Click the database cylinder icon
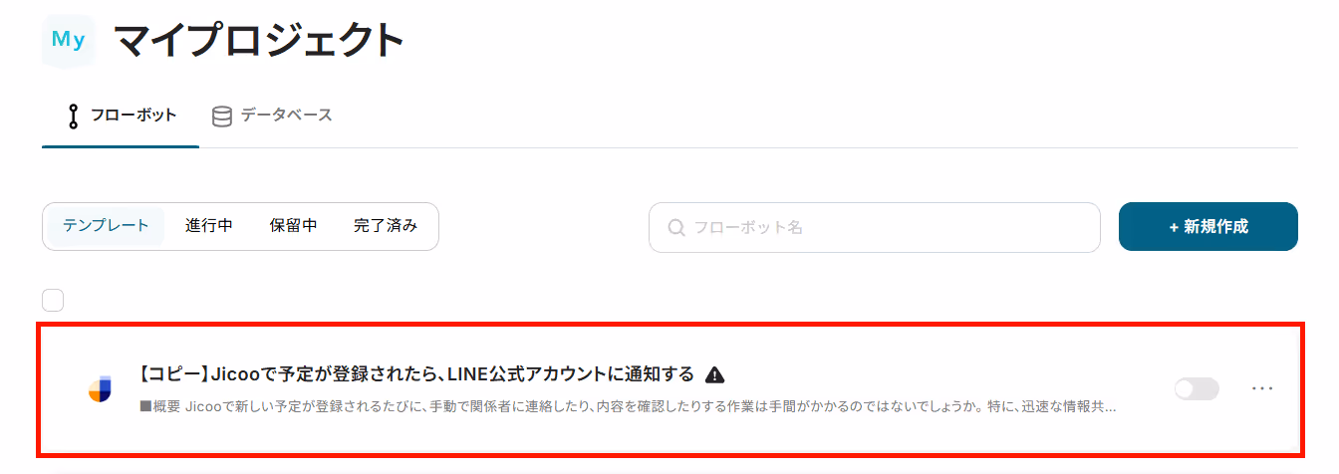The height and width of the screenshot is (474, 1339). pos(222,116)
